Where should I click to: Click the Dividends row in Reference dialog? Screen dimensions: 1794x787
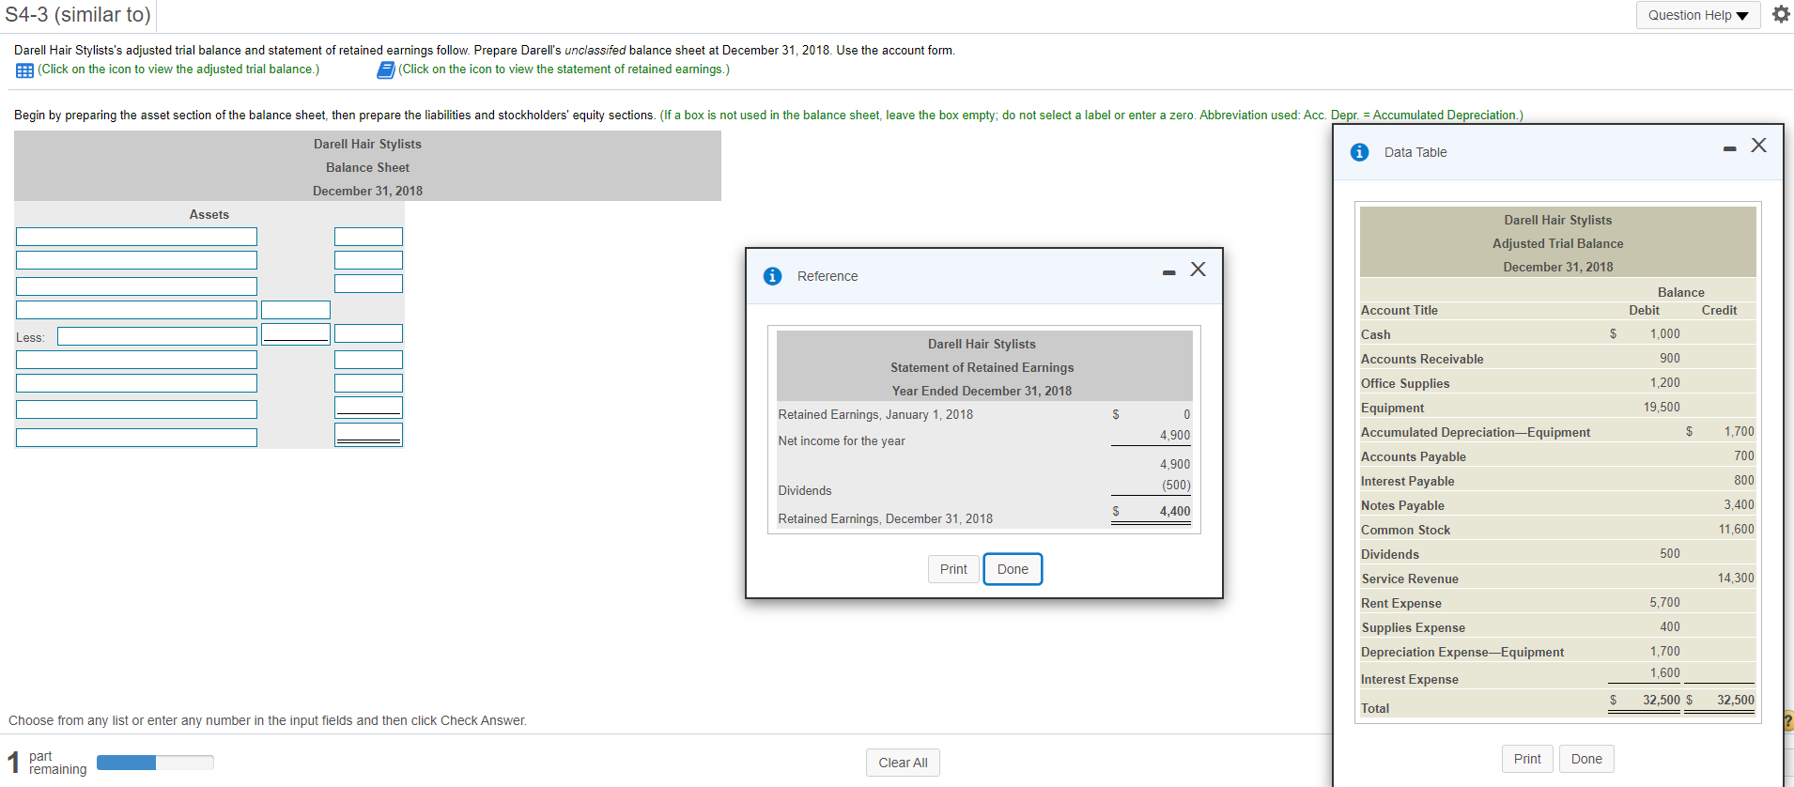984,488
